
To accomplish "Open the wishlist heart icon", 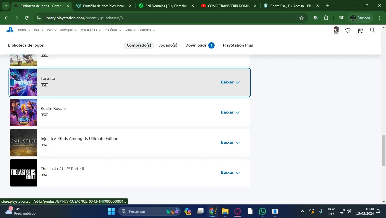I will click(x=348, y=30).
